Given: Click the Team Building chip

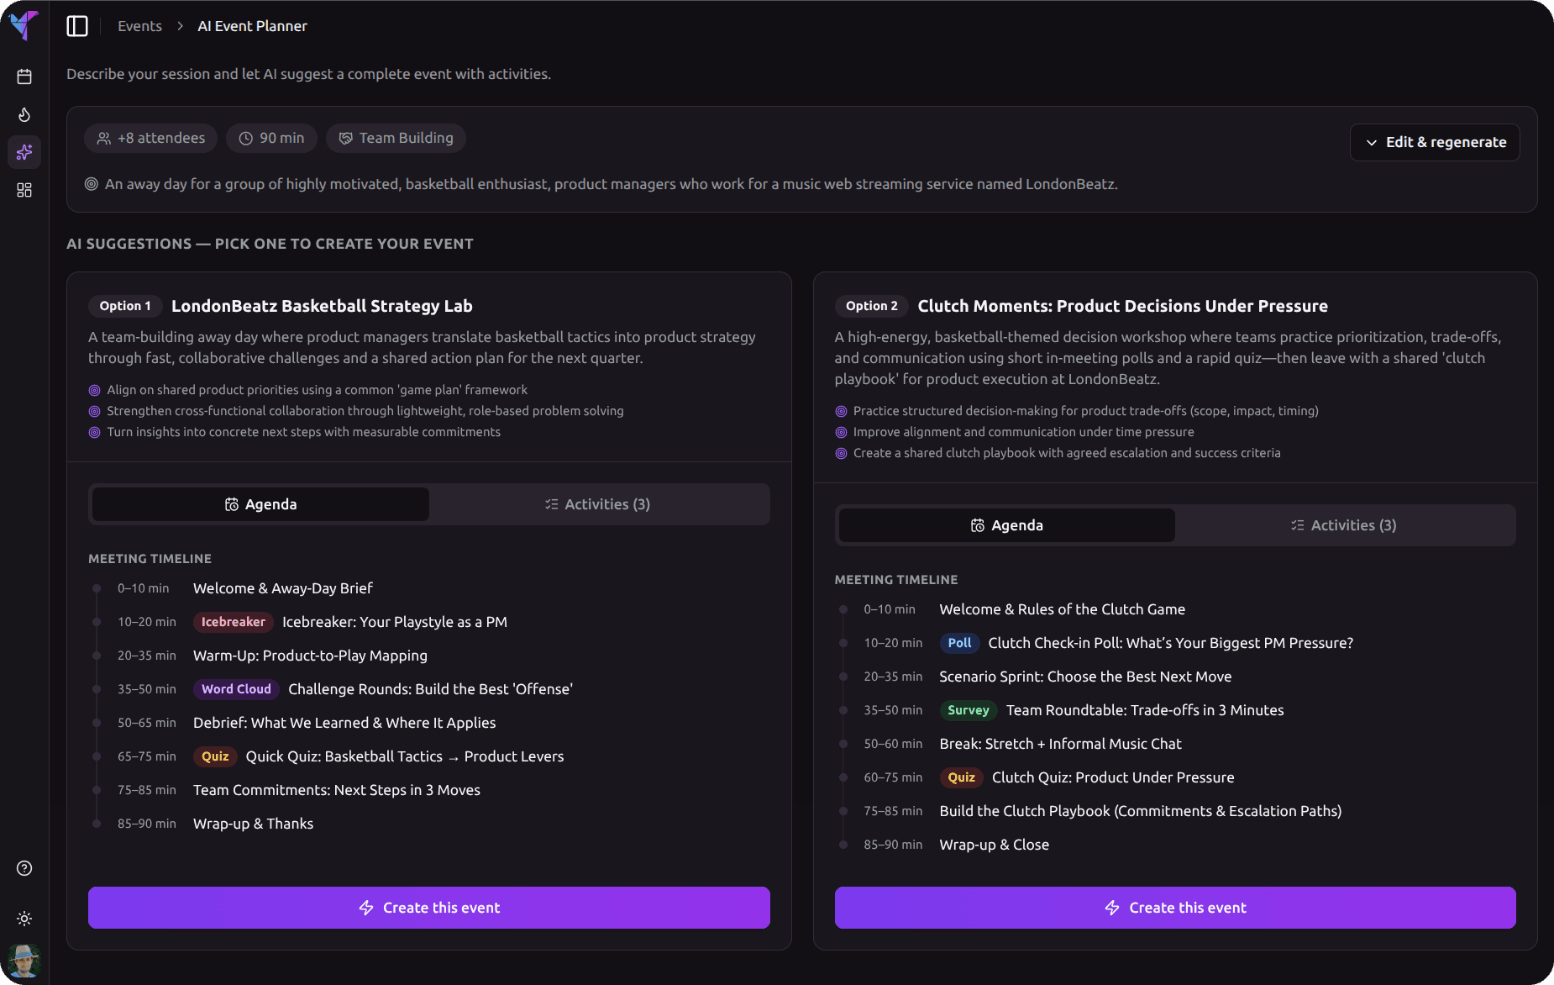Looking at the screenshot, I should 396,138.
